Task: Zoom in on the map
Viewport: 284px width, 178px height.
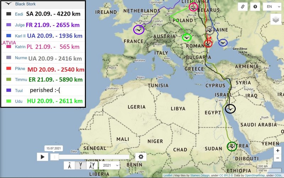Action: click(278, 150)
